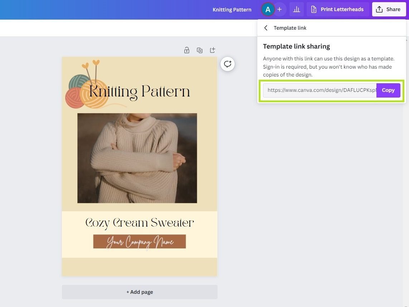Open your account avatar menu
This screenshot has width=409, height=307.
click(268, 9)
